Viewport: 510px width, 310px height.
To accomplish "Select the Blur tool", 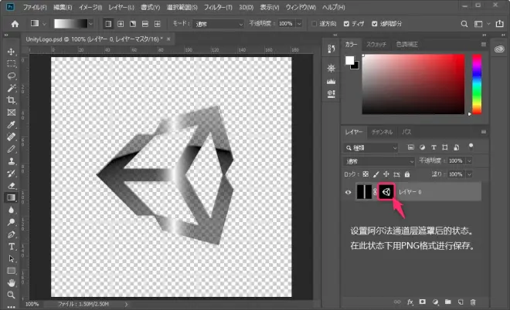I will tap(12, 210).
